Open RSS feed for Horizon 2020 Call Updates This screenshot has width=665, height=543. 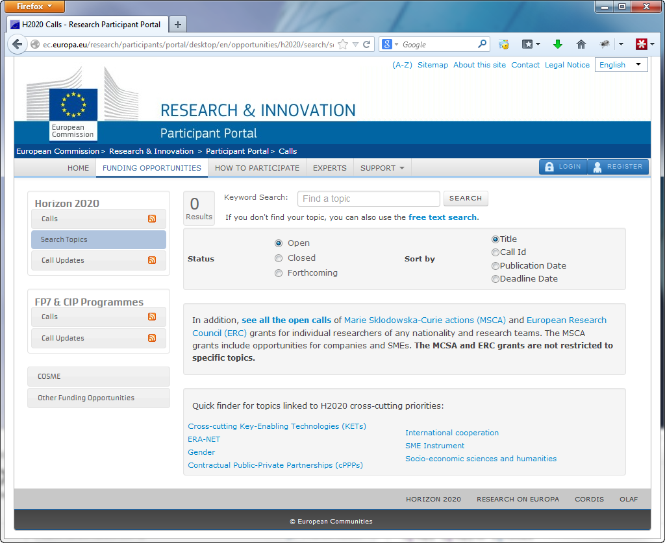tap(152, 260)
